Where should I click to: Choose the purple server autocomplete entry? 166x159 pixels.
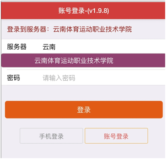pos(83,61)
